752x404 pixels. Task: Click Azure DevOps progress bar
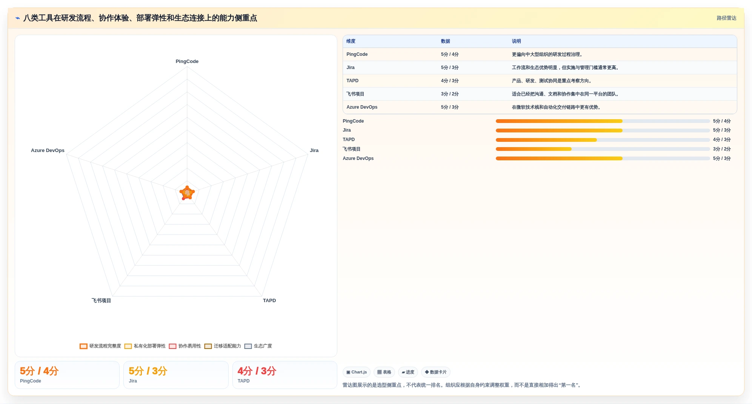(603, 158)
